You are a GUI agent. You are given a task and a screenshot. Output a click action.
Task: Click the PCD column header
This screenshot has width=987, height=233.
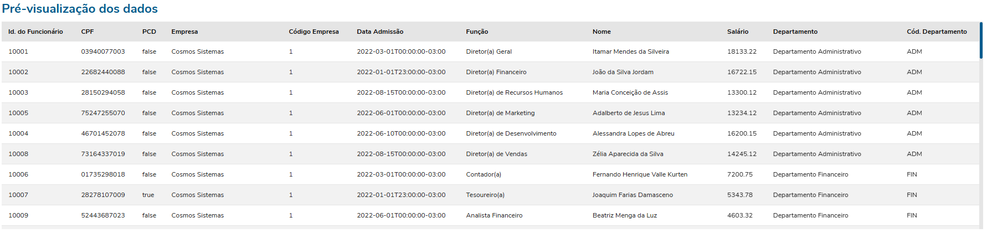[x=149, y=32]
